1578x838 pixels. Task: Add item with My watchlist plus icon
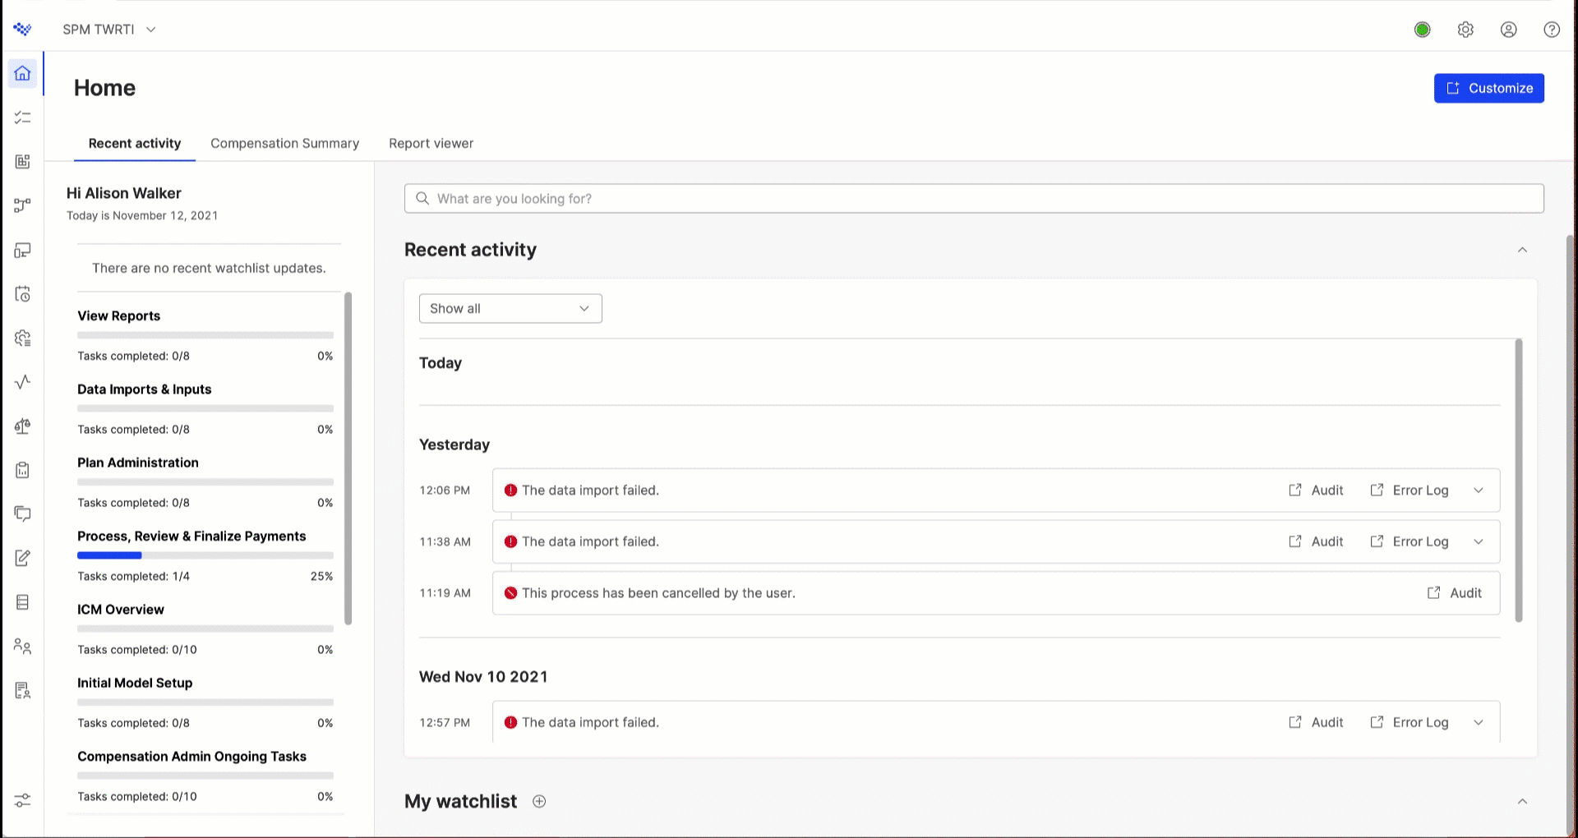point(539,802)
